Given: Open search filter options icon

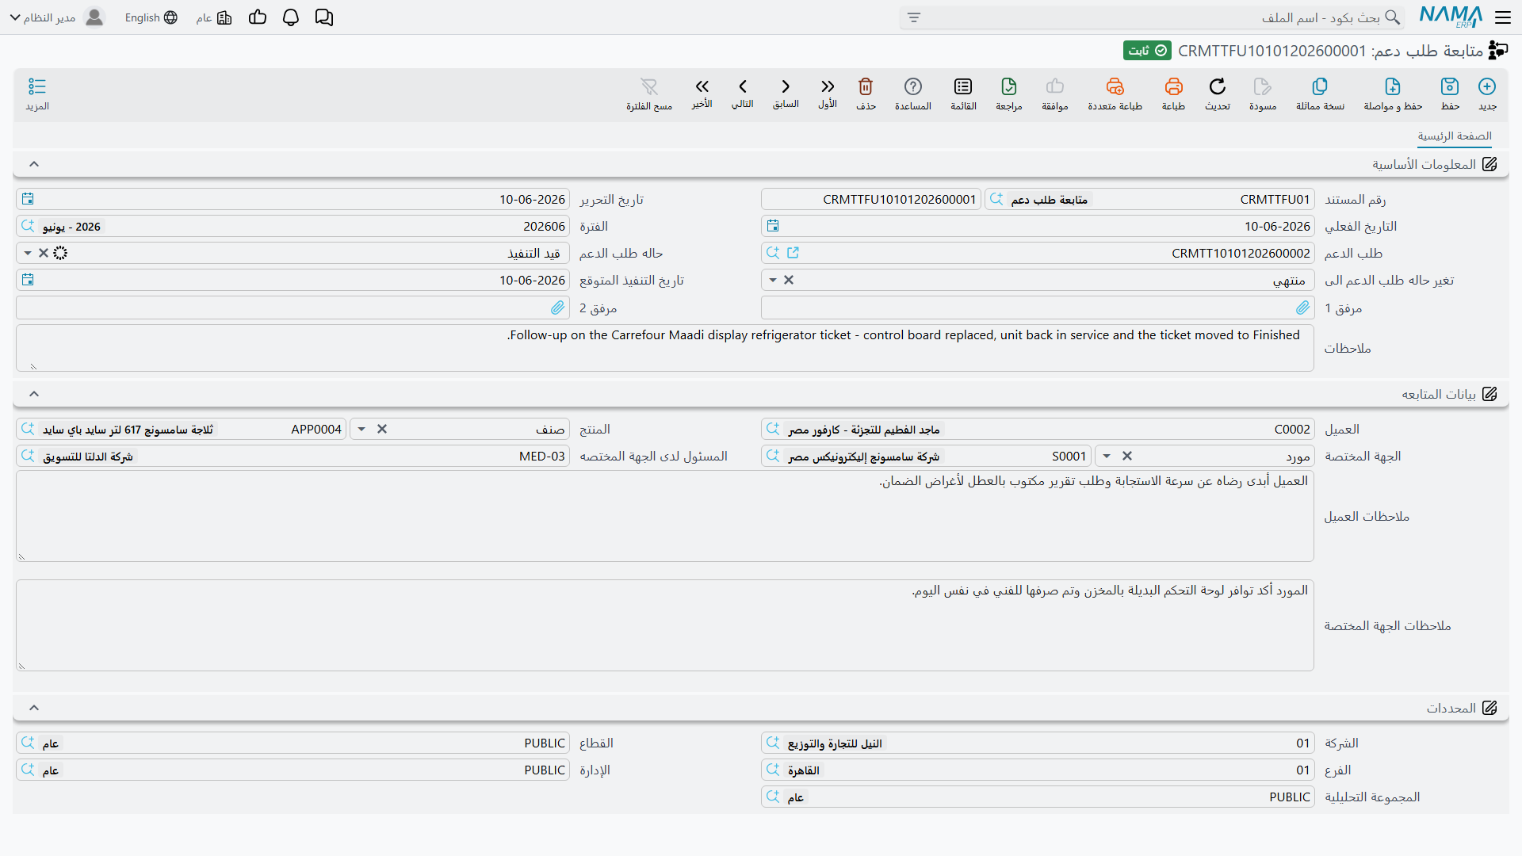Looking at the screenshot, I should (x=914, y=17).
